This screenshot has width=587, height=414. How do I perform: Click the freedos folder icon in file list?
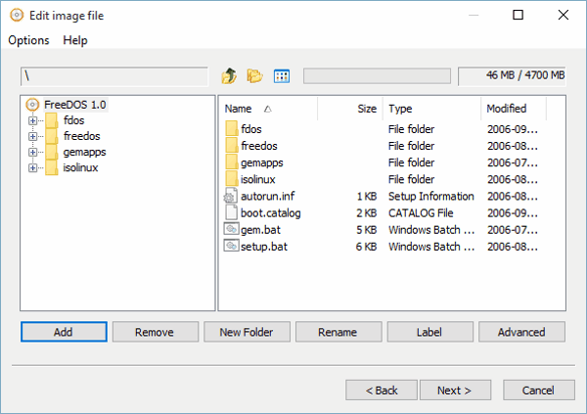[x=232, y=146]
